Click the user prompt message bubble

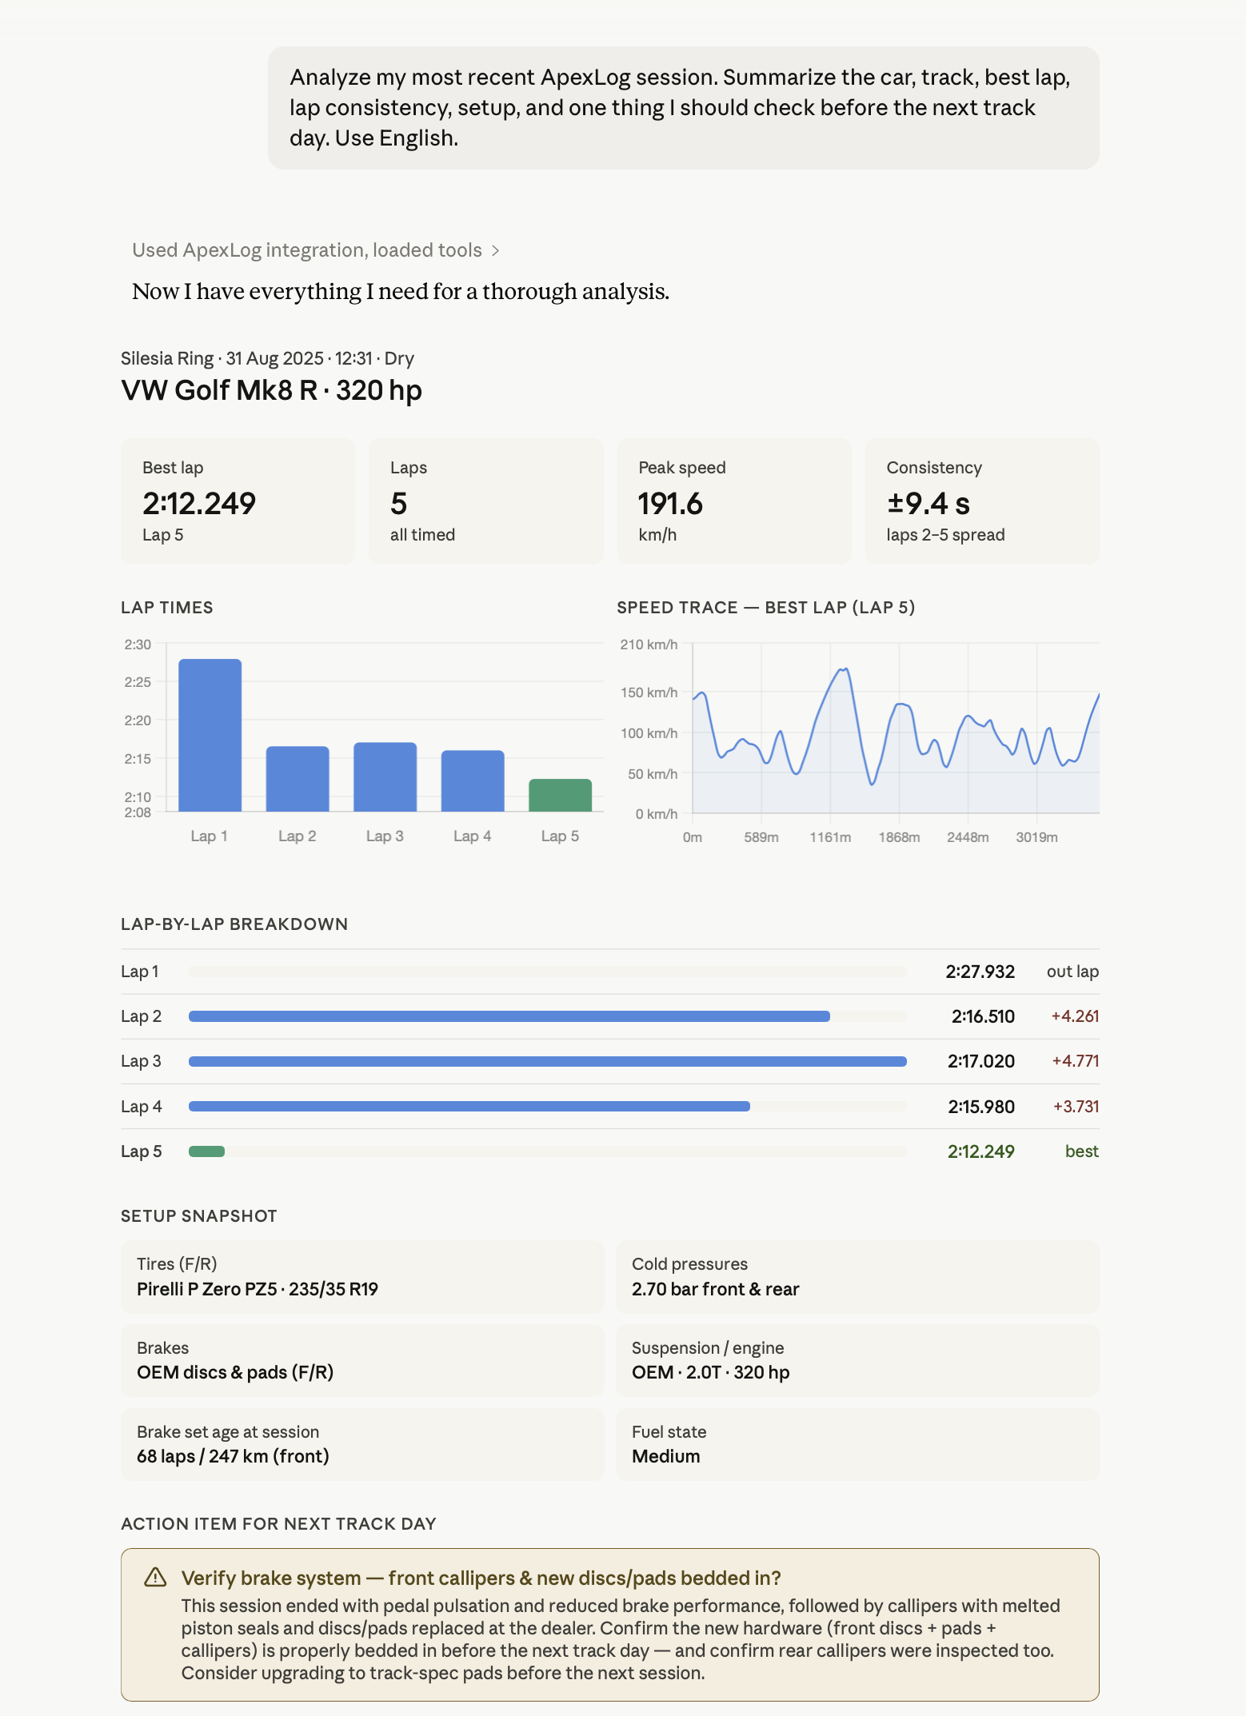point(683,108)
